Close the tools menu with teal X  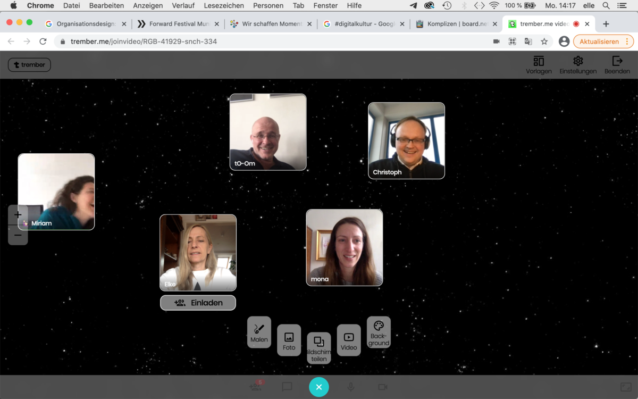click(x=319, y=387)
